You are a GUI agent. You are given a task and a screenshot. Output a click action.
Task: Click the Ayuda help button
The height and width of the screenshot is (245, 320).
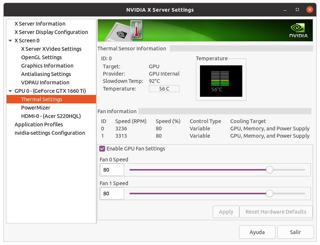[x=257, y=232]
